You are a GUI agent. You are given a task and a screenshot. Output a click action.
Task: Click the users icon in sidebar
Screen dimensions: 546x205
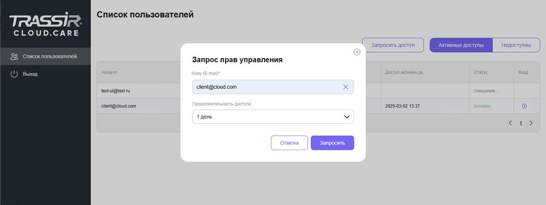point(14,57)
